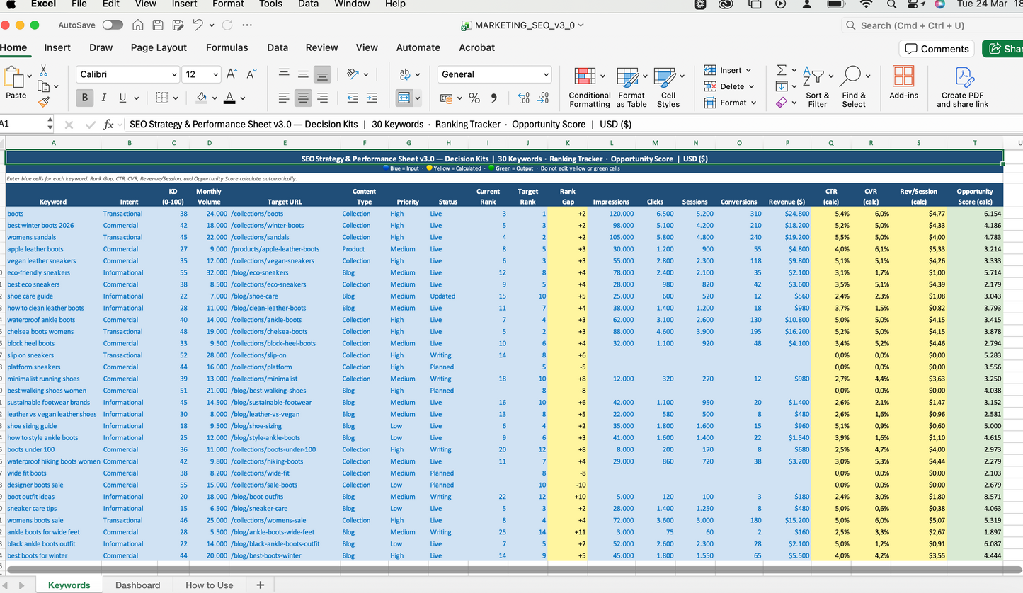Click the Search workbook field
This screenshot has height=593, width=1023.
[932, 25]
